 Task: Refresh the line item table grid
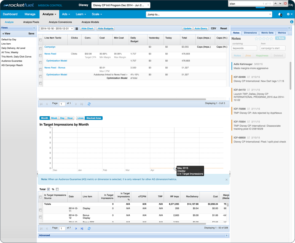pos(89,104)
